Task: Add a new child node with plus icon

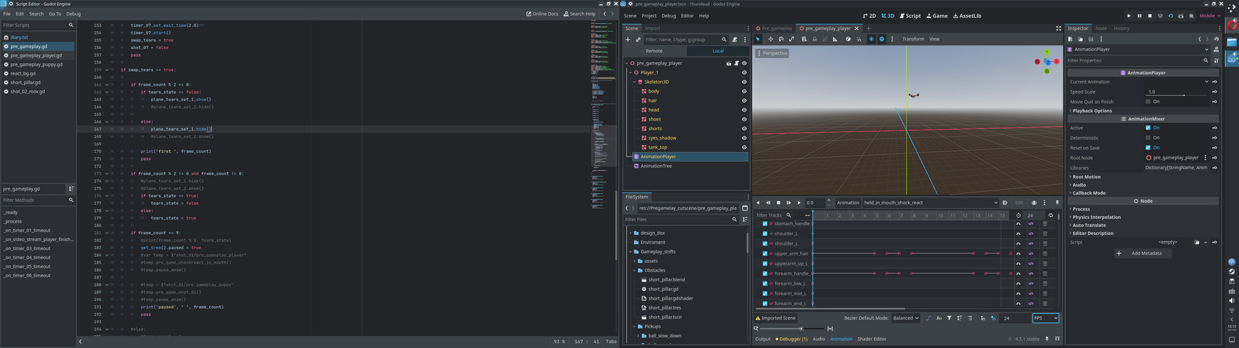Action: pos(627,40)
